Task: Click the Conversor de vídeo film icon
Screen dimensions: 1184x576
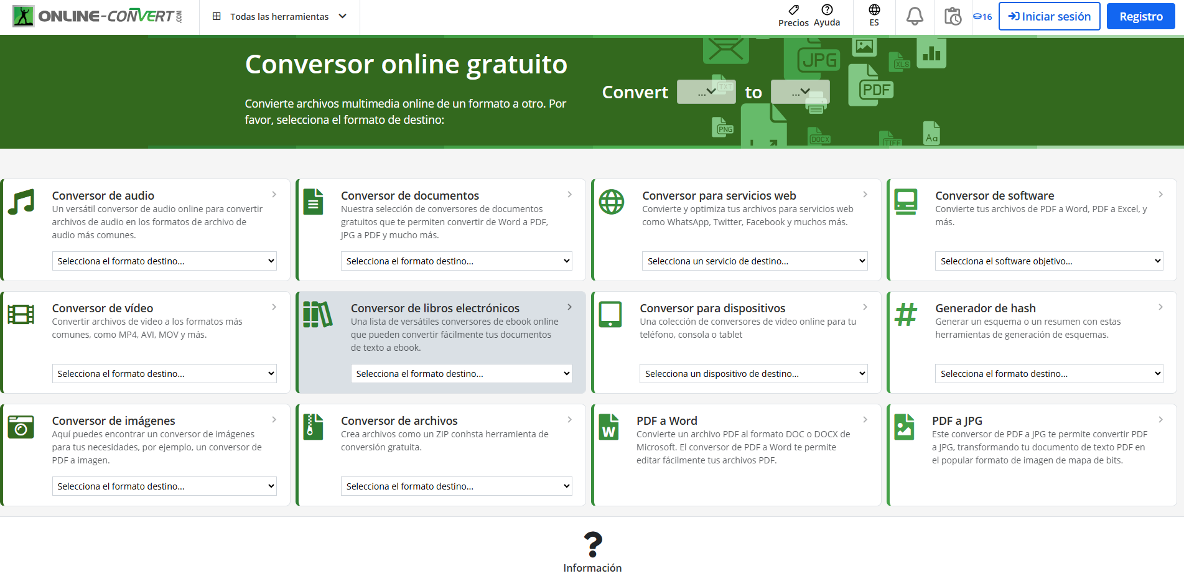Action: coord(22,314)
